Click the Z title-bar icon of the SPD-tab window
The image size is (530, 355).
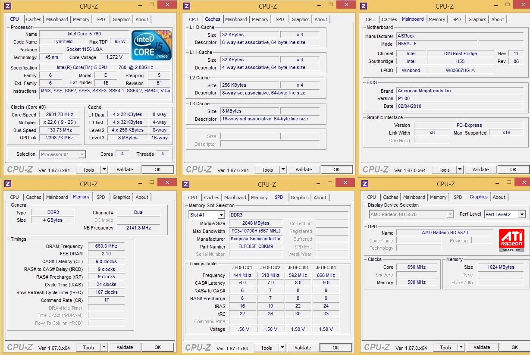click(x=185, y=184)
